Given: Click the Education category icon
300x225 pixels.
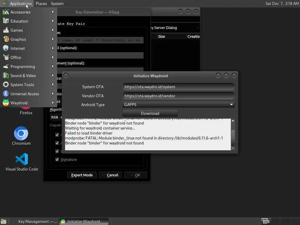Looking at the screenshot, I should pyautogui.click(x=6, y=21).
